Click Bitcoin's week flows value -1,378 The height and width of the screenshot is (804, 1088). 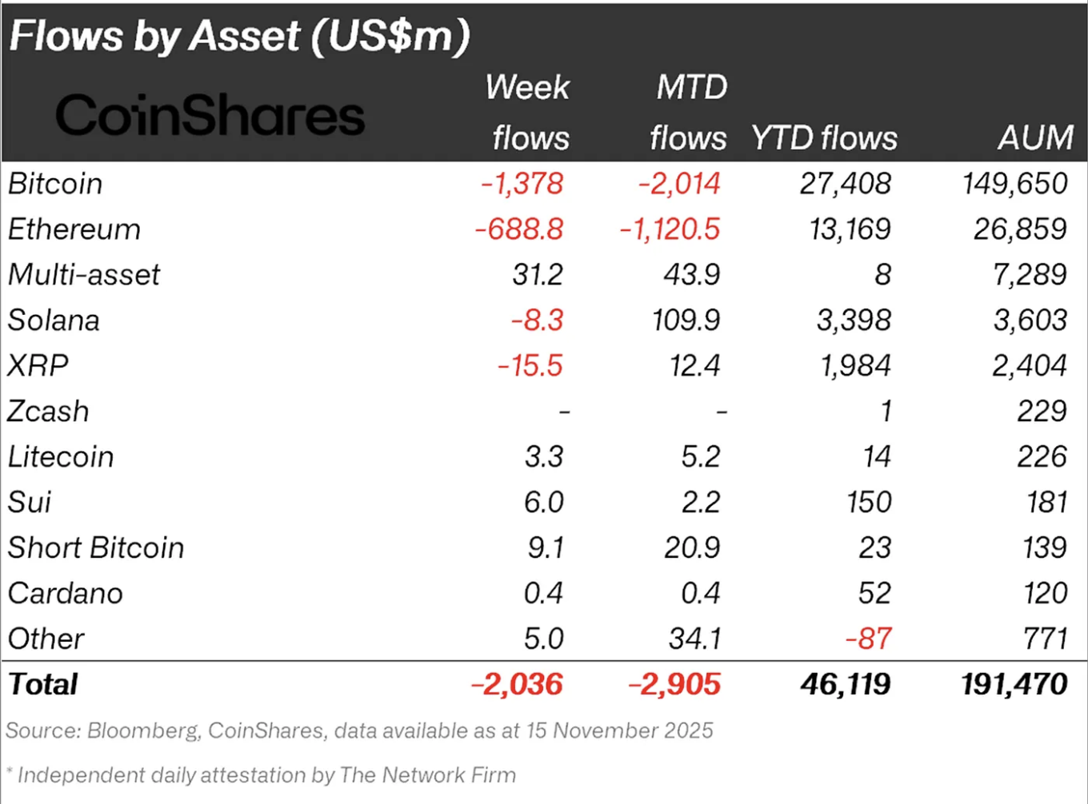pyautogui.click(x=522, y=184)
